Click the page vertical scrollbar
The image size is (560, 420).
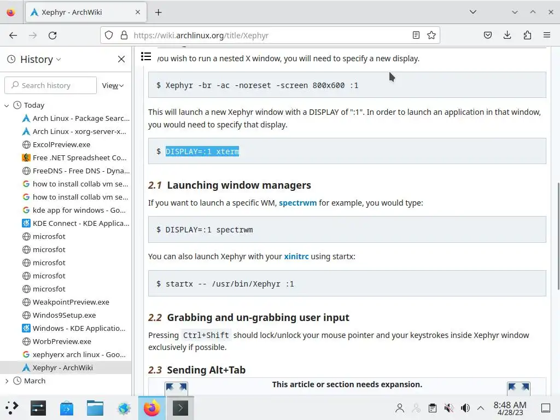(558, 236)
